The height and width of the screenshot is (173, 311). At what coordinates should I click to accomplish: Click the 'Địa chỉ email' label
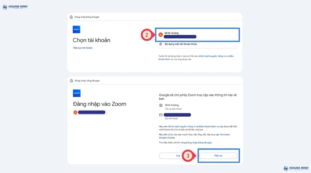click(171, 119)
